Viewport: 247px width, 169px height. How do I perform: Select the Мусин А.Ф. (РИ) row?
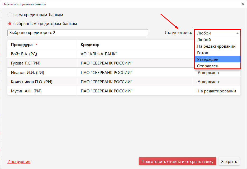tap(26, 91)
